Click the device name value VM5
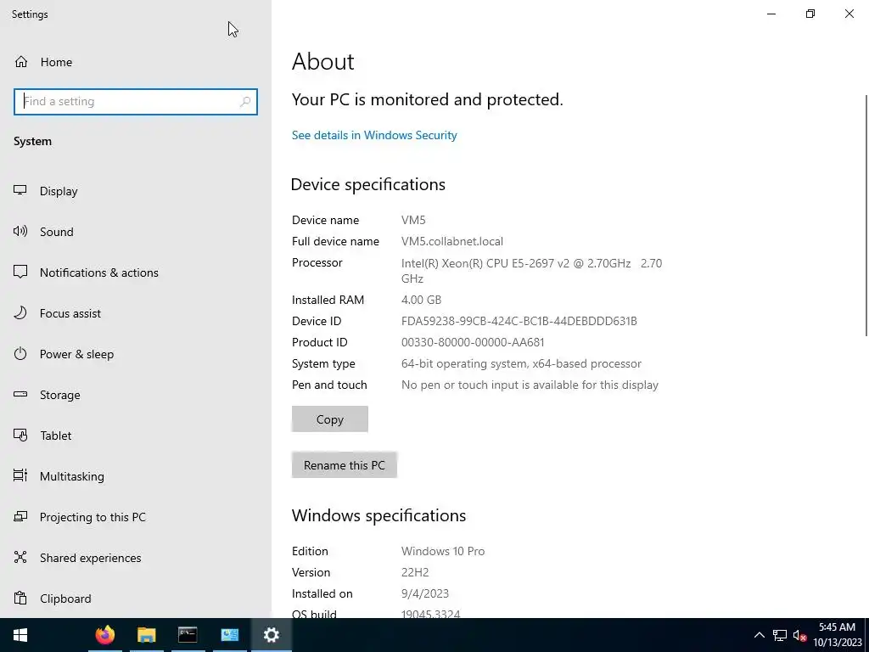This screenshot has height=652, width=869. point(413,220)
